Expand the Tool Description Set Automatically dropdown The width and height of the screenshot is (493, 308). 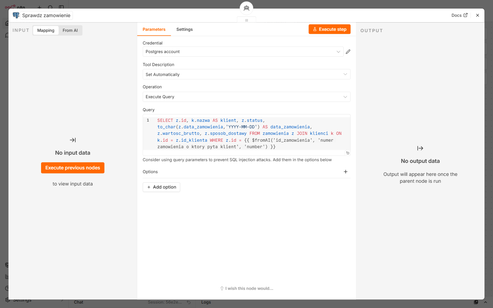(246, 74)
